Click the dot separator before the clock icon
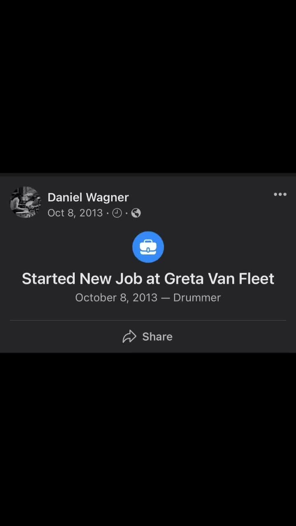The height and width of the screenshot is (526, 296). click(108, 213)
